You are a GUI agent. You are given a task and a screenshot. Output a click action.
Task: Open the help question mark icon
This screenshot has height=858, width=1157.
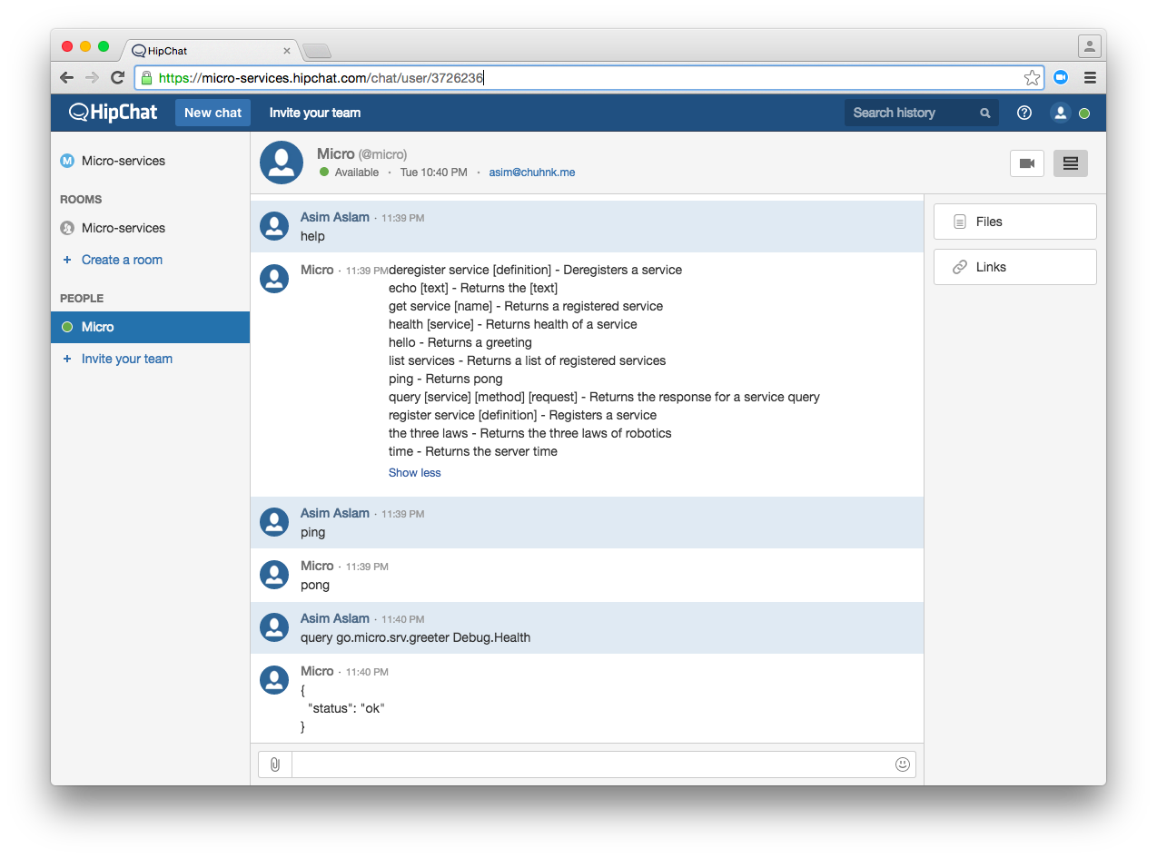(1024, 113)
